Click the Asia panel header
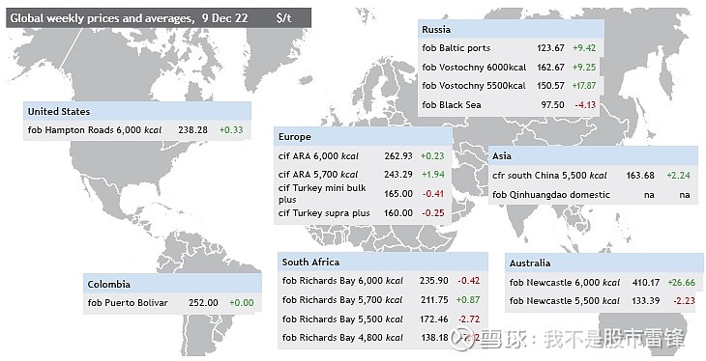The height and width of the screenshot is (361, 706). [593, 155]
